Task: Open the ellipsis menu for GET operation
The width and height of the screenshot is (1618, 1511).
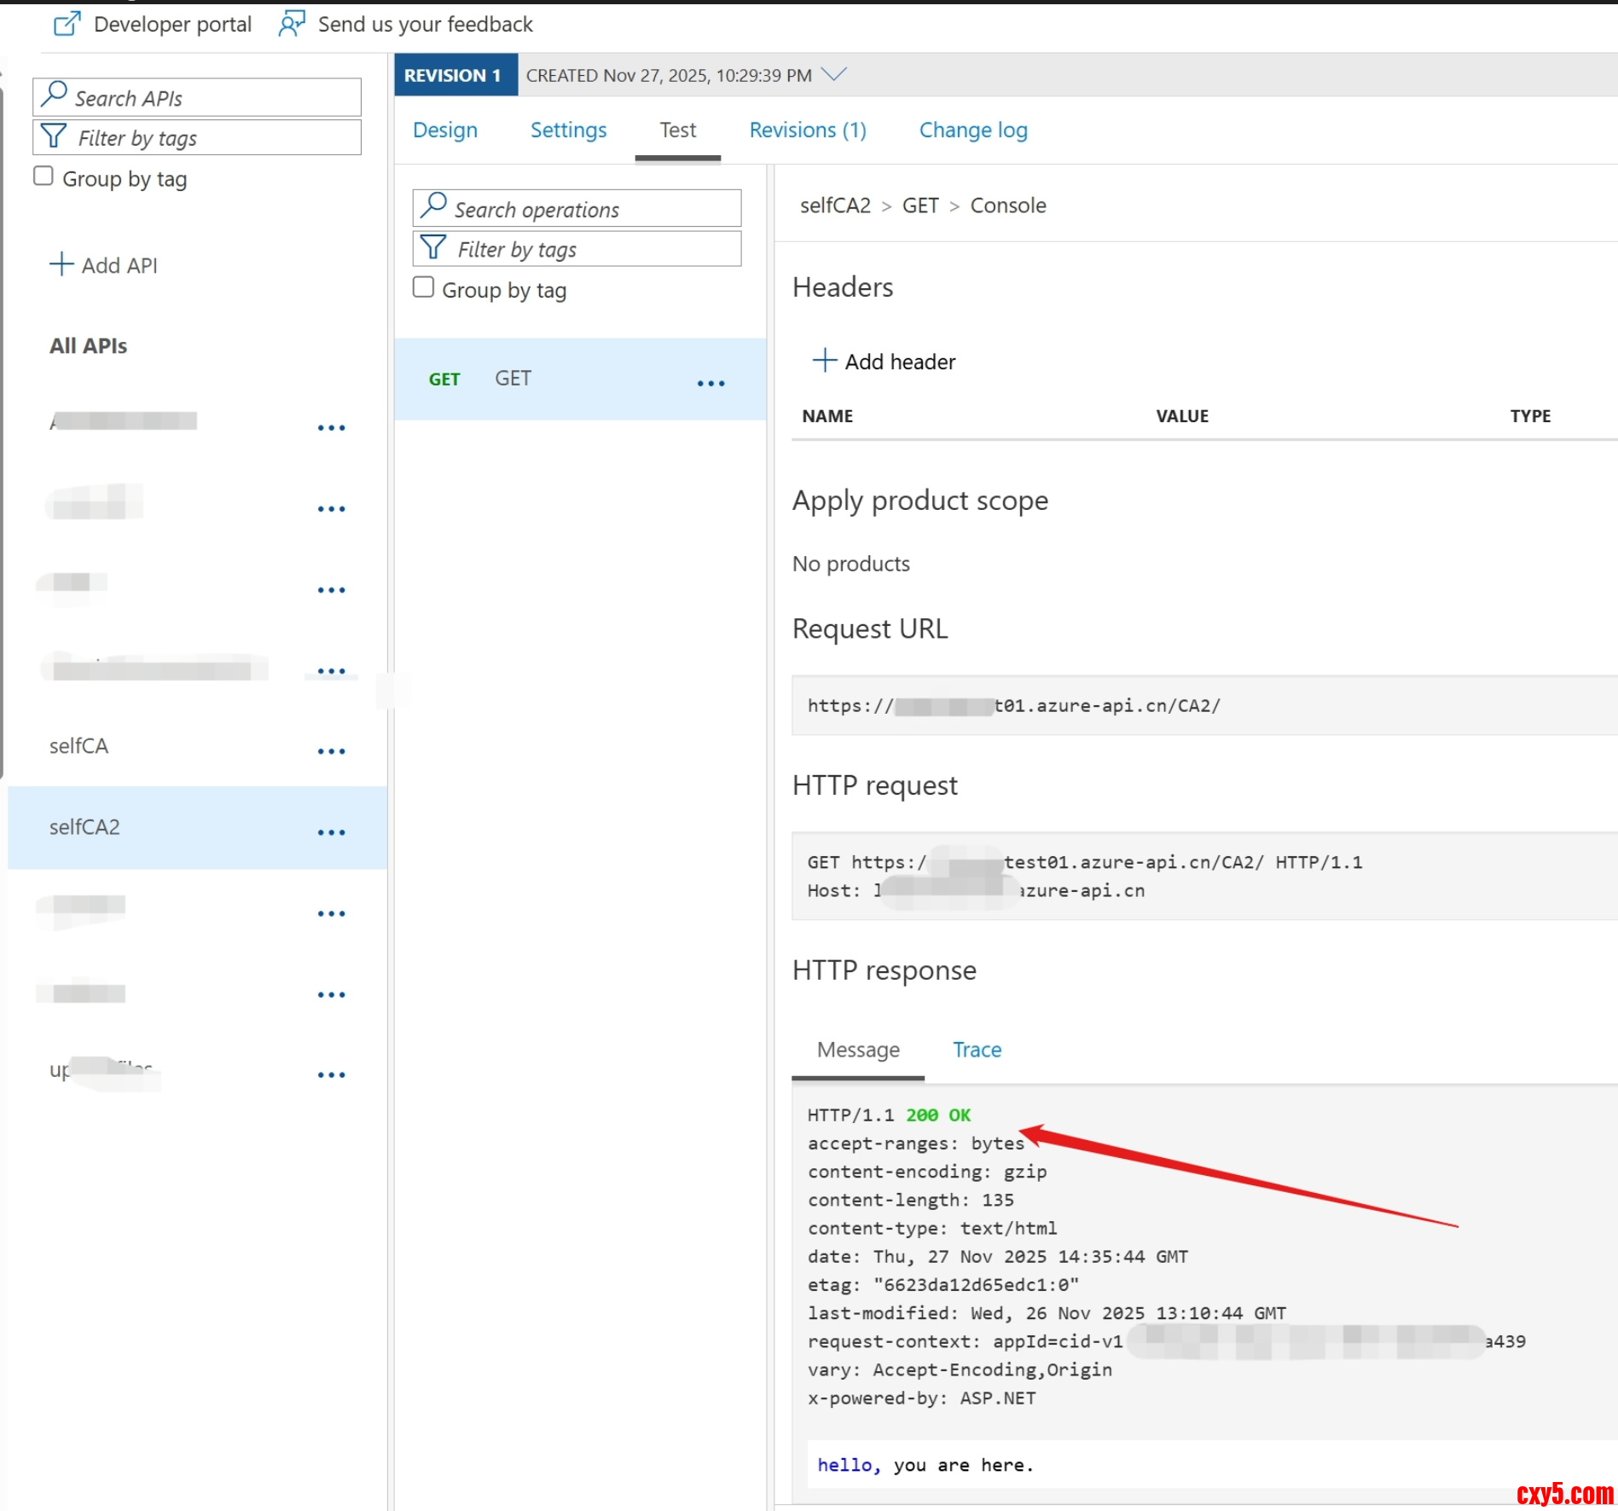Action: (710, 384)
